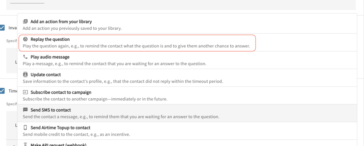Viewport: 364px width, 146px height.
Task: Choose "Replay the question" action
Action: pos(50,39)
